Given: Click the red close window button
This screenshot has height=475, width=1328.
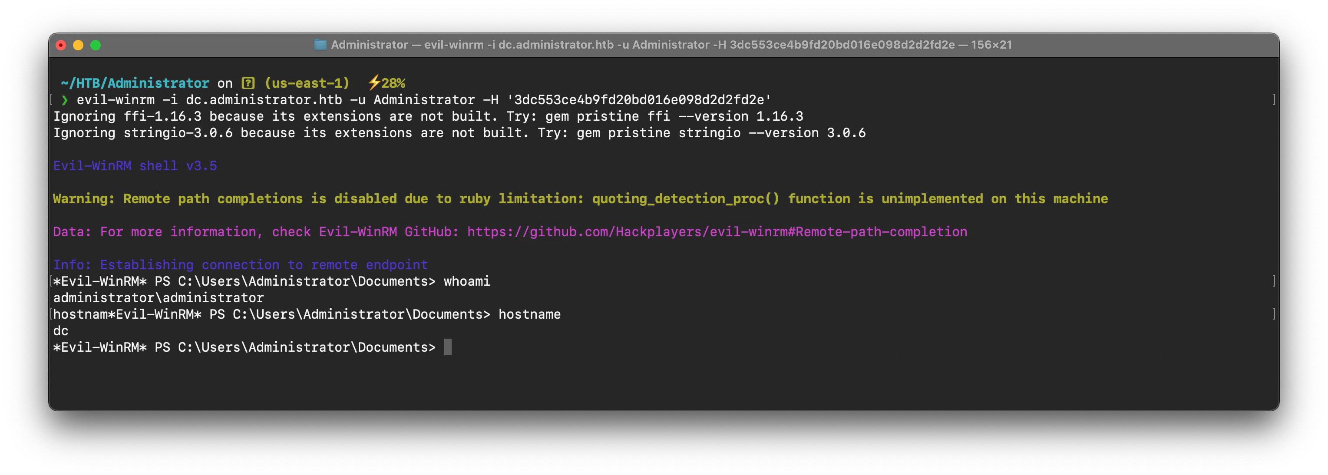Looking at the screenshot, I should (x=61, y=45).
